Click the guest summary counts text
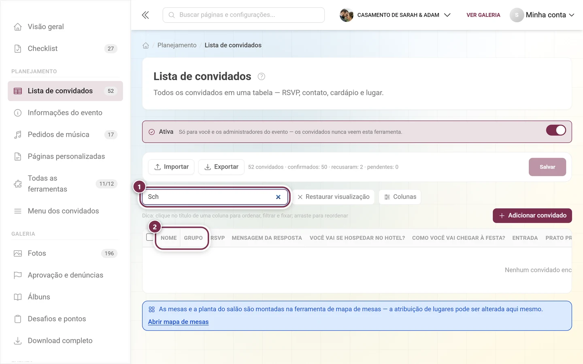Screen dimensions: 583x364 click(x=323, y=167)
